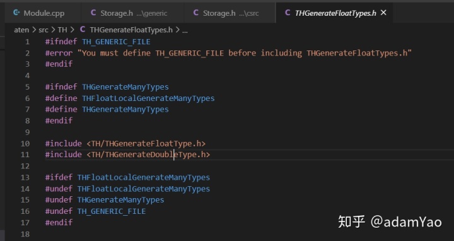
Task: Open the breadcrumb ellipsis symbol list
Action: (185, 31)
